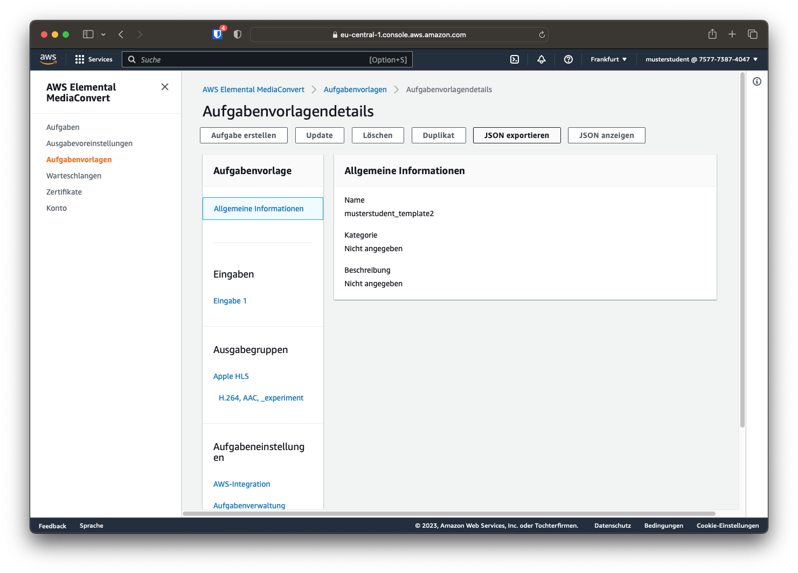Click the Aufgabenvorlagen breadcrumb link
798x573 pixels.
[355, 89]
